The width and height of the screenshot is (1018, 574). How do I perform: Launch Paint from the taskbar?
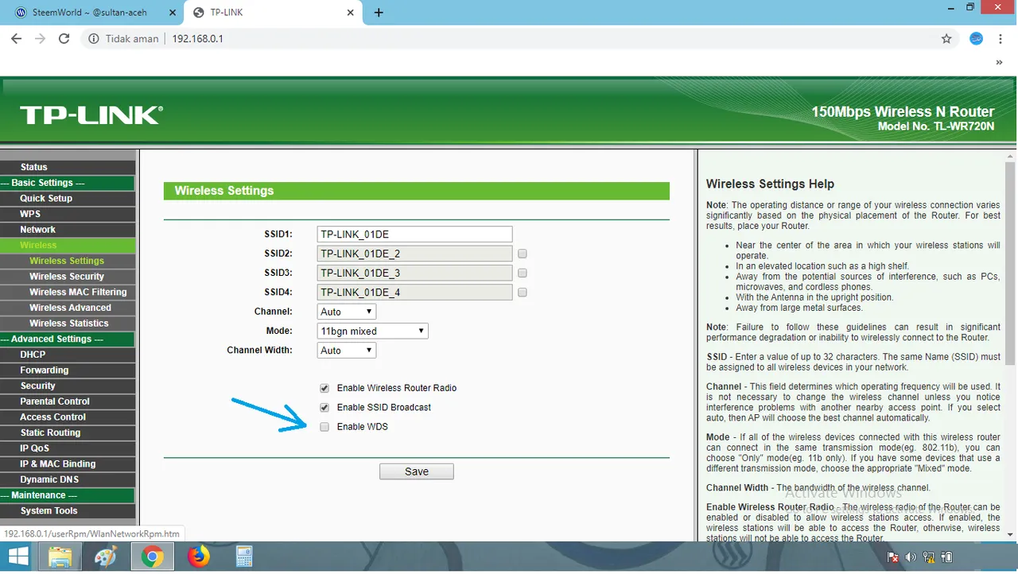tap(106, 557)
